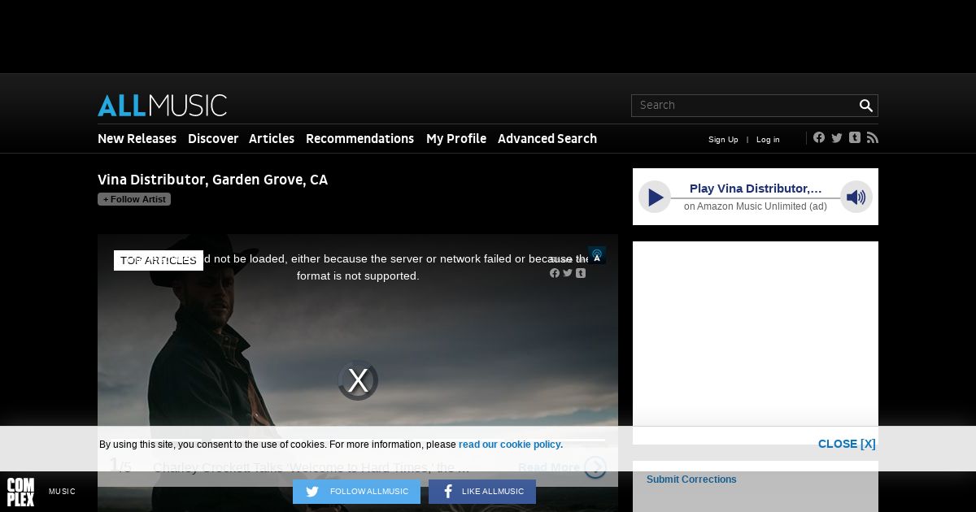Screen dimensions: 976x512
Task: Click the Read More arrow circle
Action: pyautogui.click(x=595, y=467)
